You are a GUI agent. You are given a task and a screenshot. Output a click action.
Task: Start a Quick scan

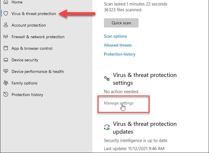coord(121,23)
